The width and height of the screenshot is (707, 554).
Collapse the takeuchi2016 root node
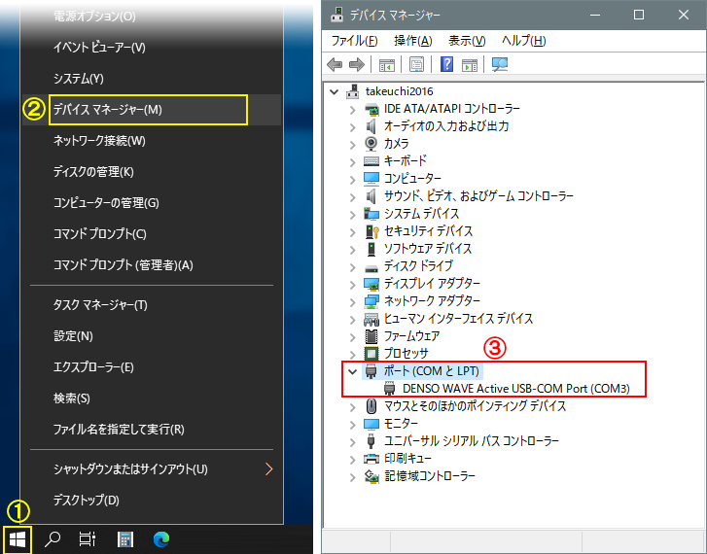pyautogui.click(x=336, y=91)
